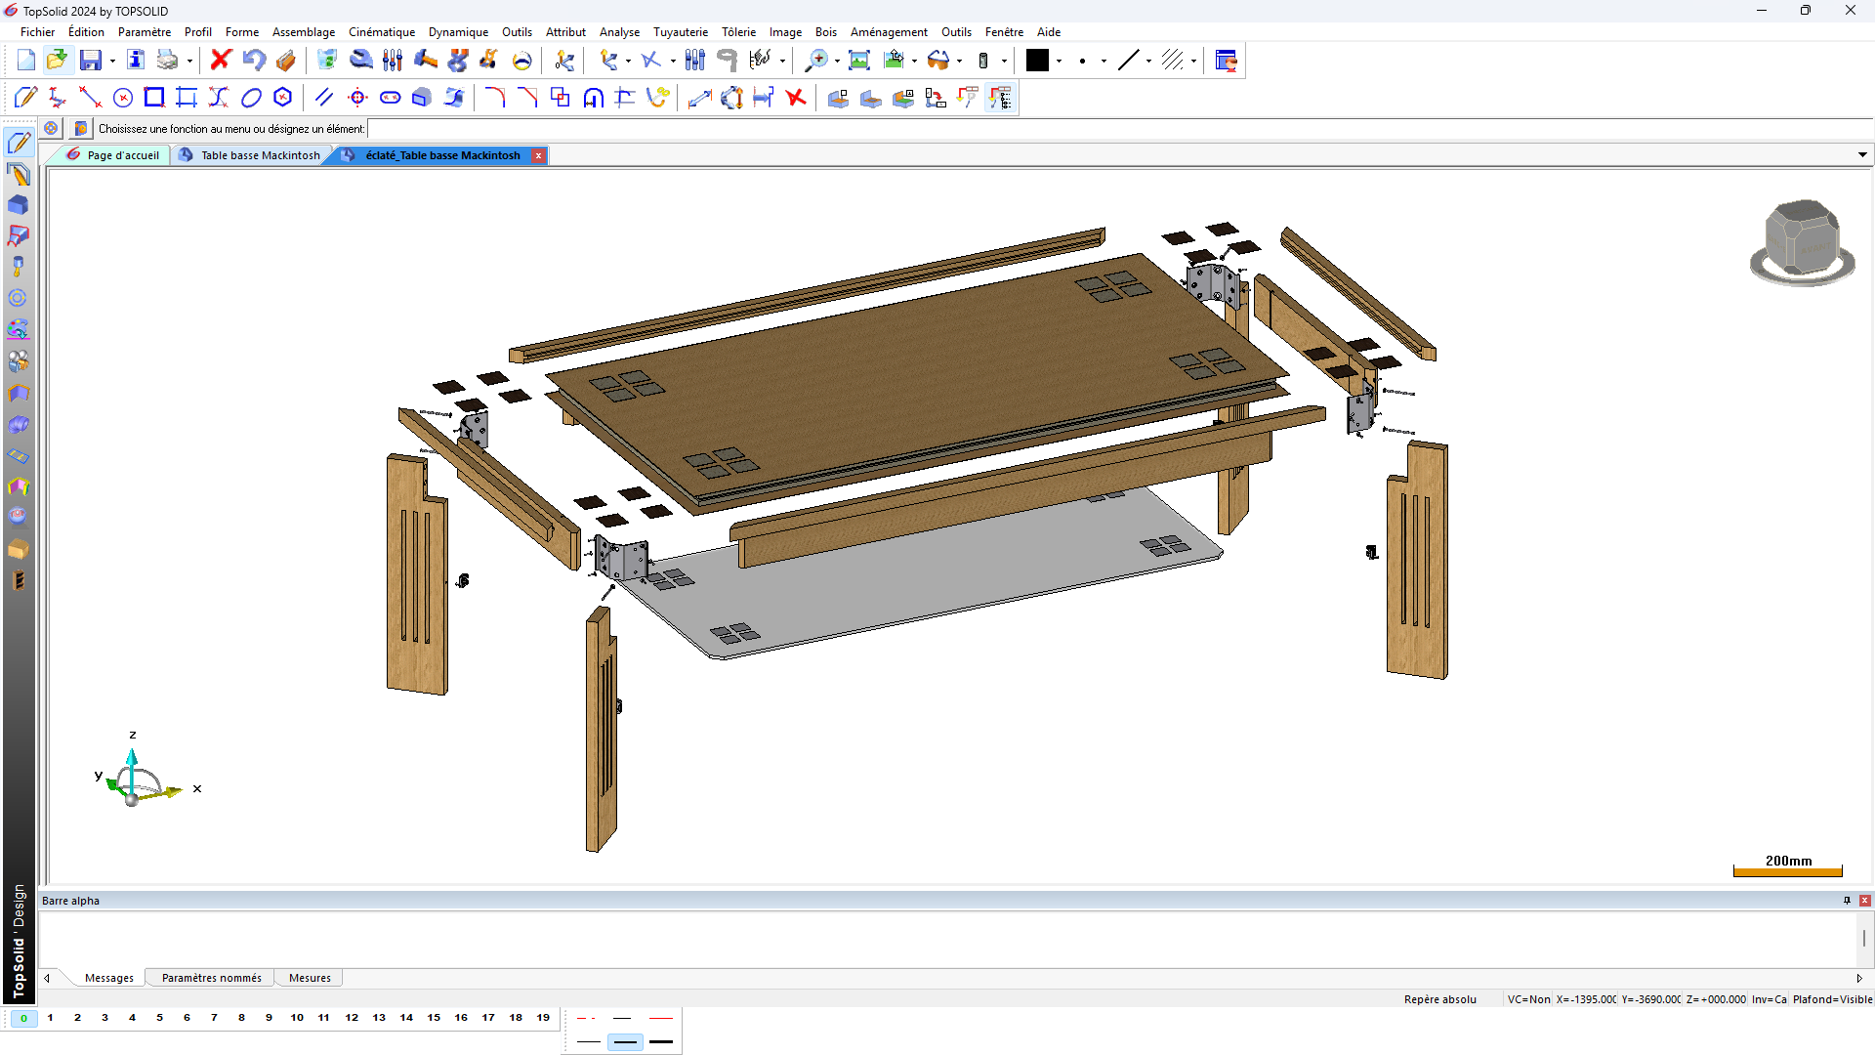1875x1055 pixels.
Task: Open the Assemblage menu
Action: point(303,32)
